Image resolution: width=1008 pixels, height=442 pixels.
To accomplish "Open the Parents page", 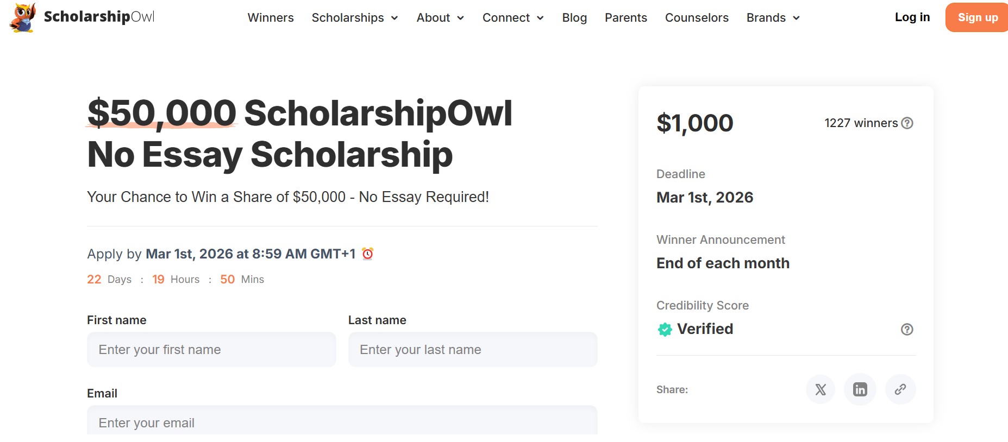I will (625, 17).
